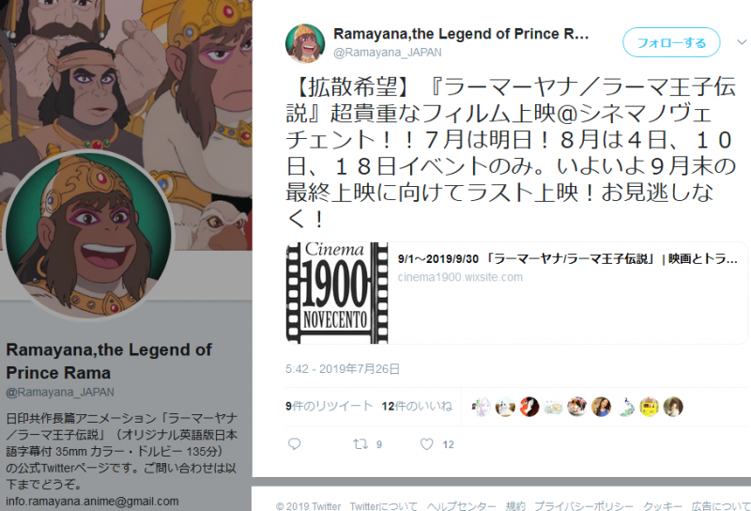Viewport: 751px width, 511px height.
Task: Open the Cinema 1900 Novecento link card
Action: [516, 293]
